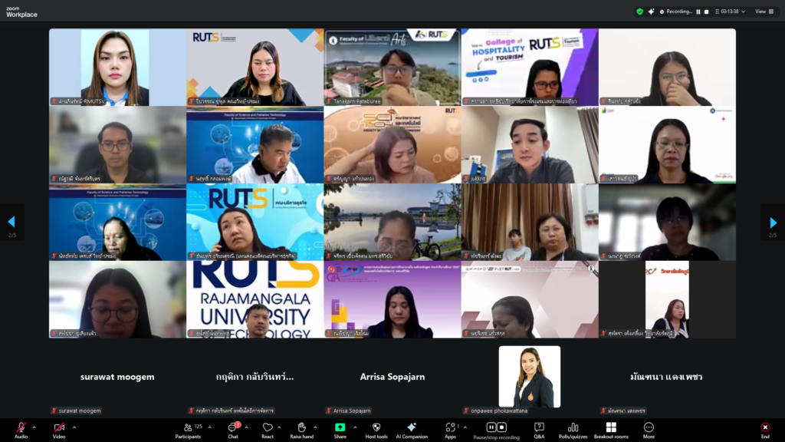Open the Chat panel

point(232,427)
